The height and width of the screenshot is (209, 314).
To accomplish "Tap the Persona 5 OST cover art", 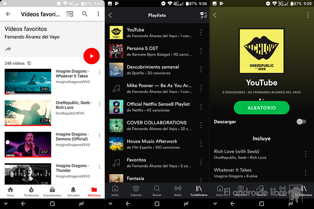I will click(116, 51).
